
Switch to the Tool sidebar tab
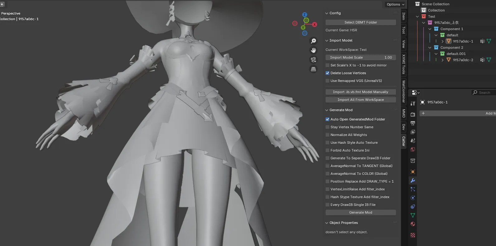click(403, 30)
